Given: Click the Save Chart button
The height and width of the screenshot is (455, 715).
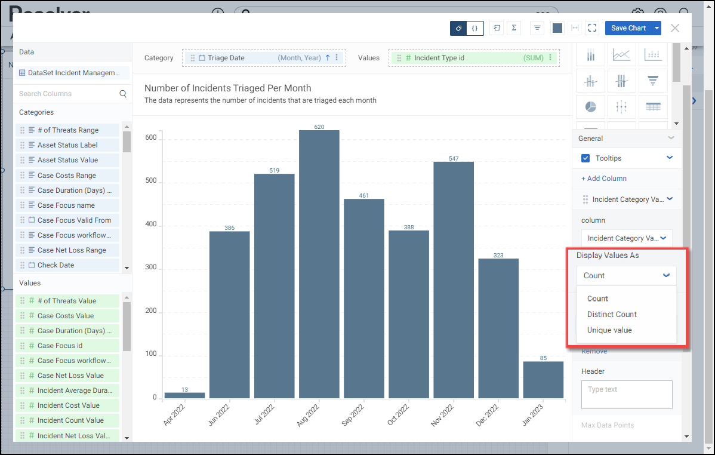Looking at the screenshot, I should [x=628, y=28].
